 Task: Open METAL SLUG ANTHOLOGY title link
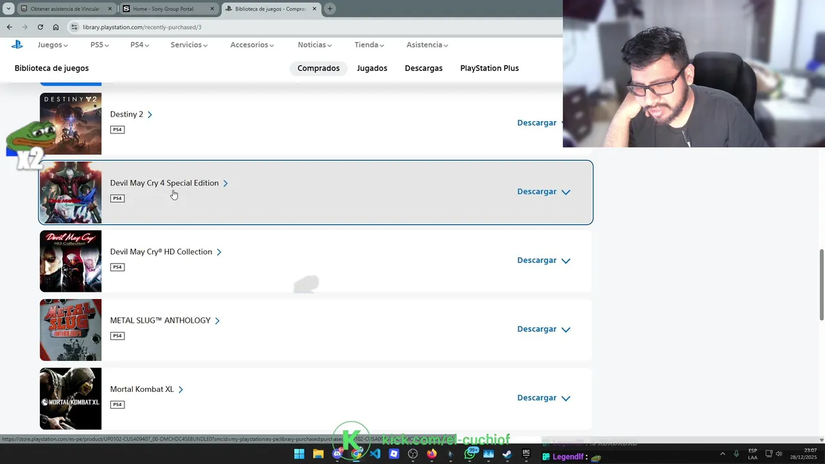click(164, 320)
